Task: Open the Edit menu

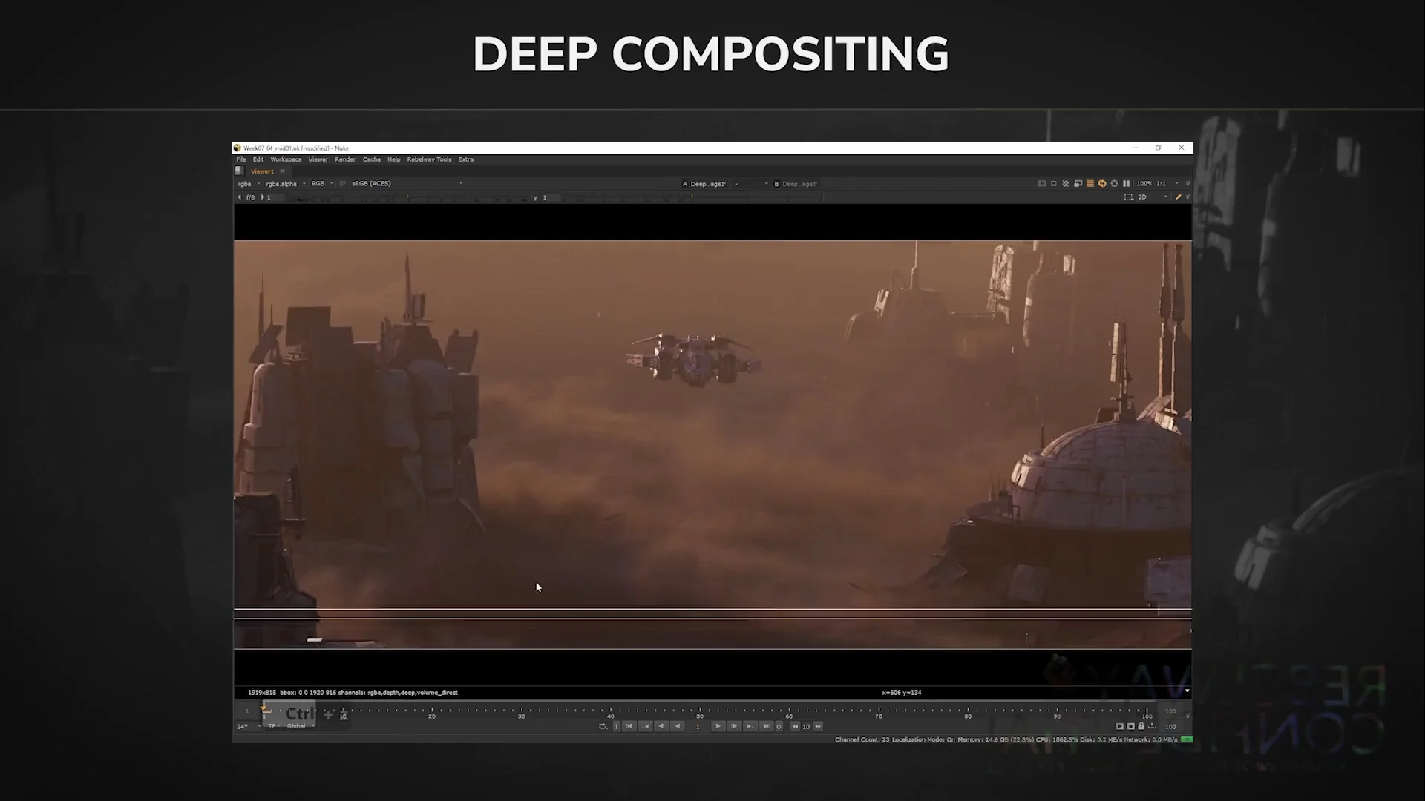Action: click(258, 159)
